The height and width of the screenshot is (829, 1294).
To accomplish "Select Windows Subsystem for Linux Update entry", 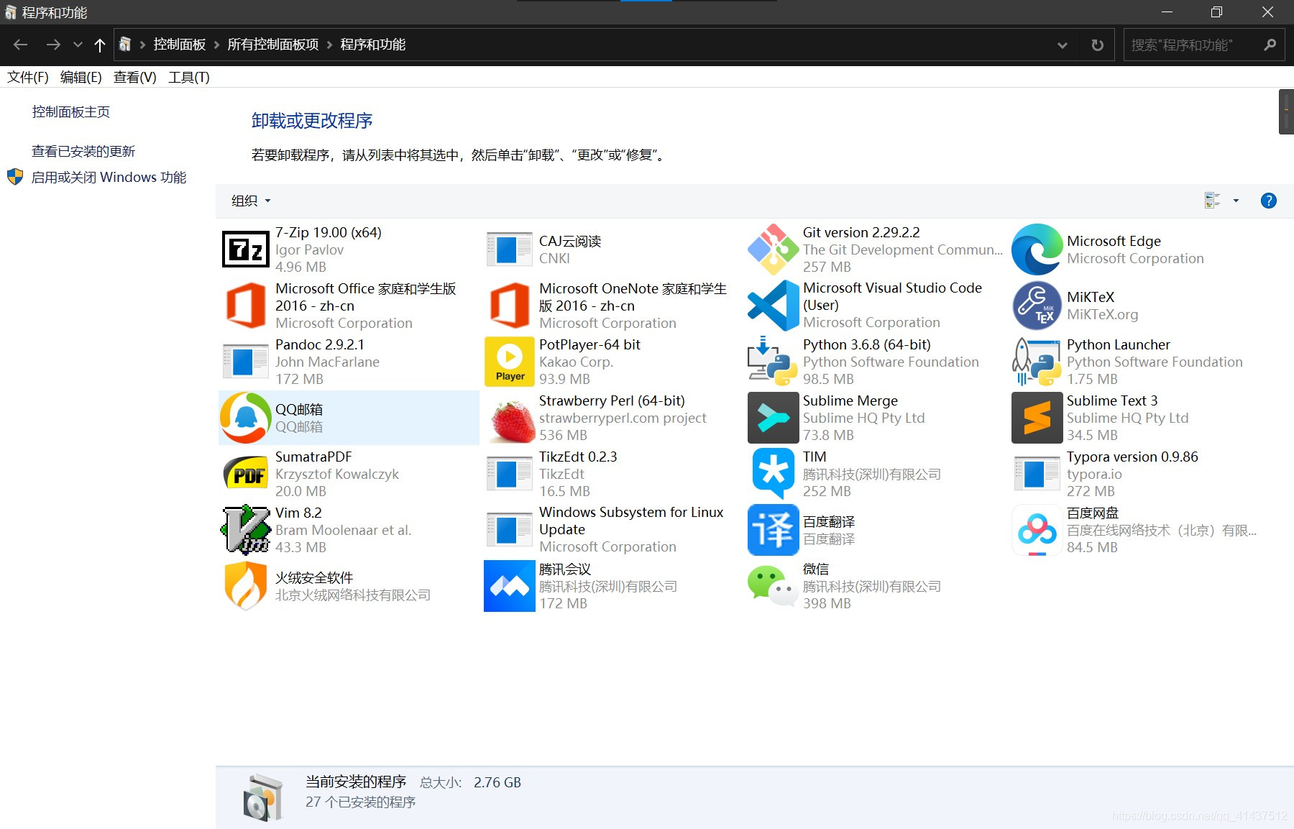I will [612, 530].
